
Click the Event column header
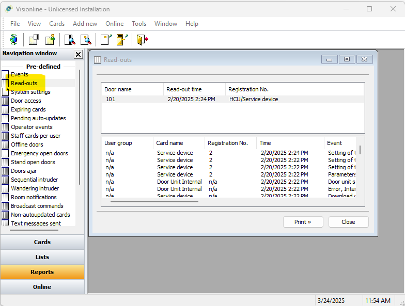pos(340,143)
